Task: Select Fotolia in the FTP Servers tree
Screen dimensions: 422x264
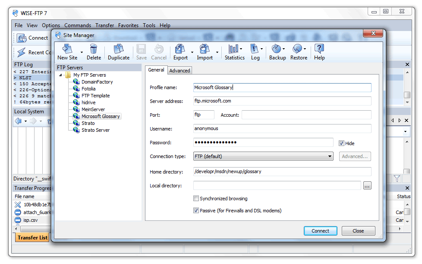Action: coord(88,89)
